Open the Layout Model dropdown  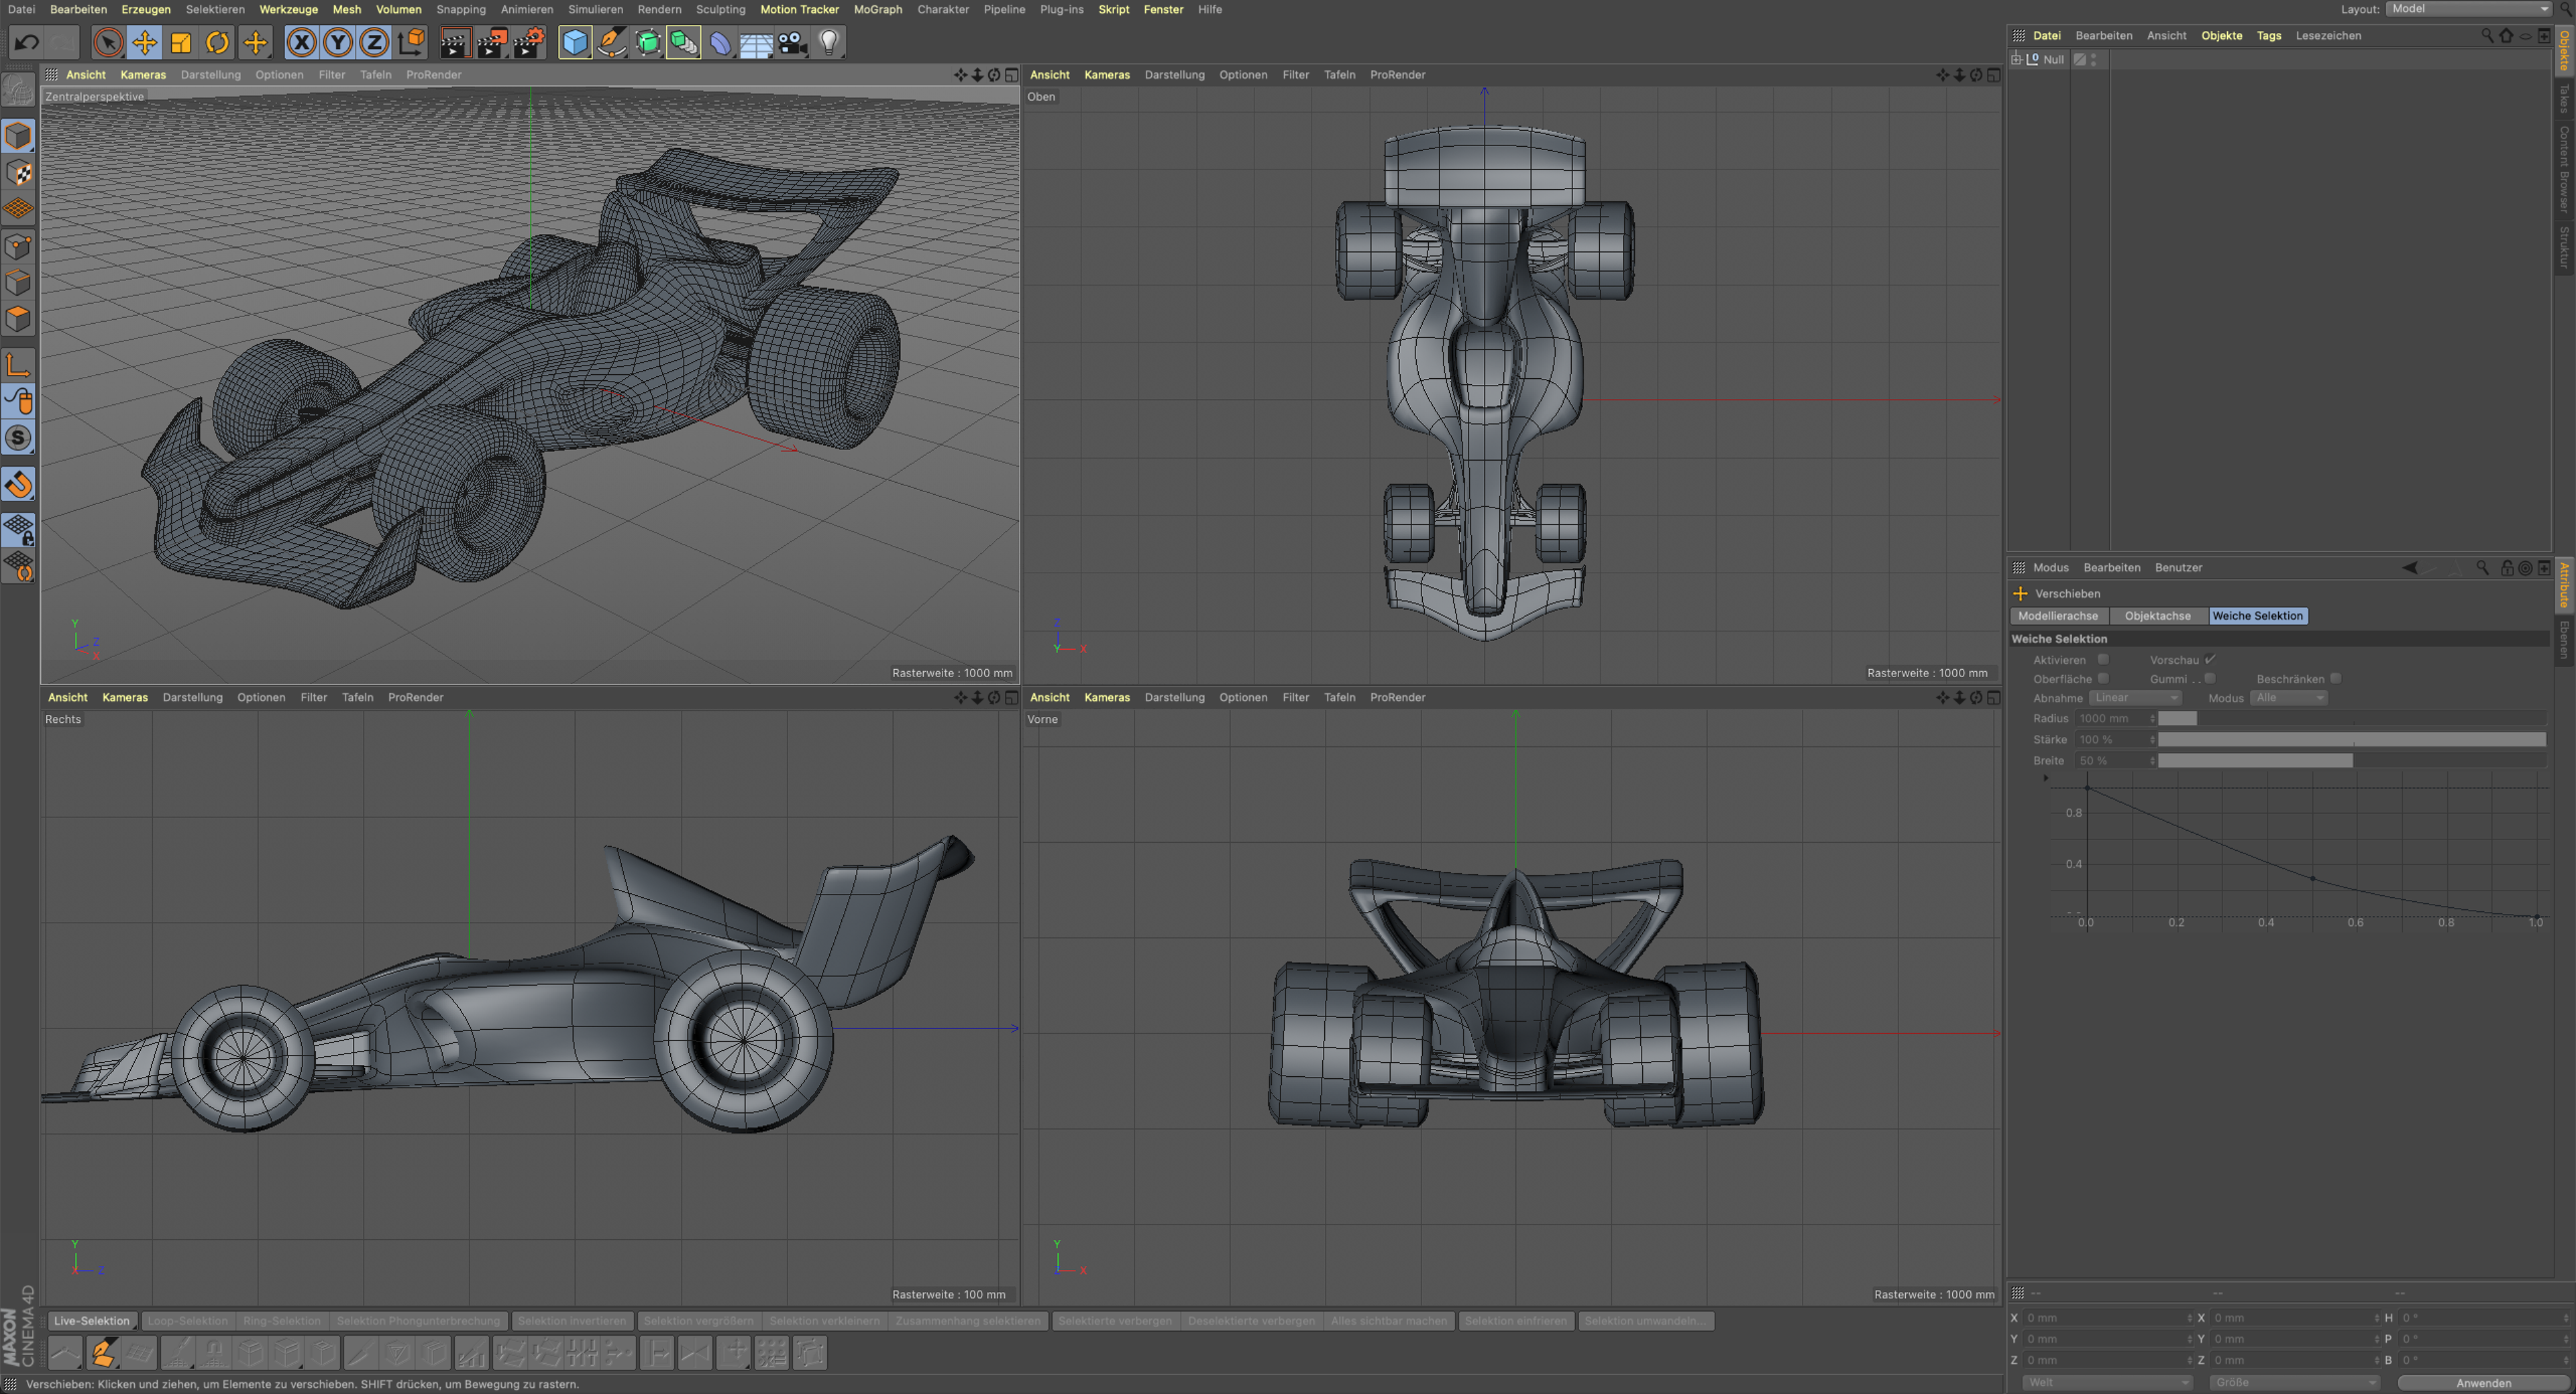coord(2469,9)
